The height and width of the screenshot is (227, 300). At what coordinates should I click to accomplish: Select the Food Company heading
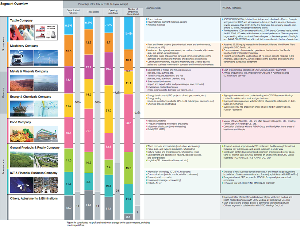point(21,122)
